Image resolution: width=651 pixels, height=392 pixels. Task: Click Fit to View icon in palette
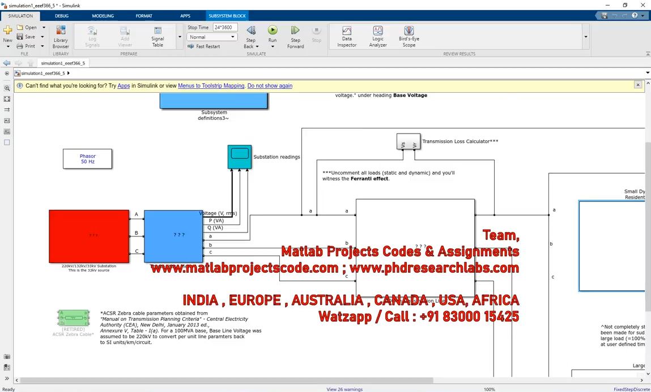[7, 99]
